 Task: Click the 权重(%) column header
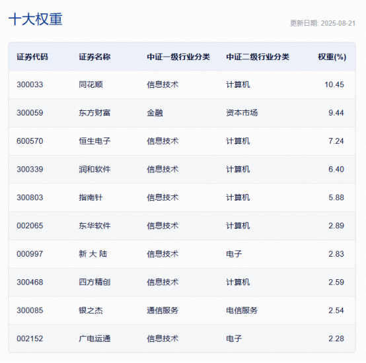332,57
